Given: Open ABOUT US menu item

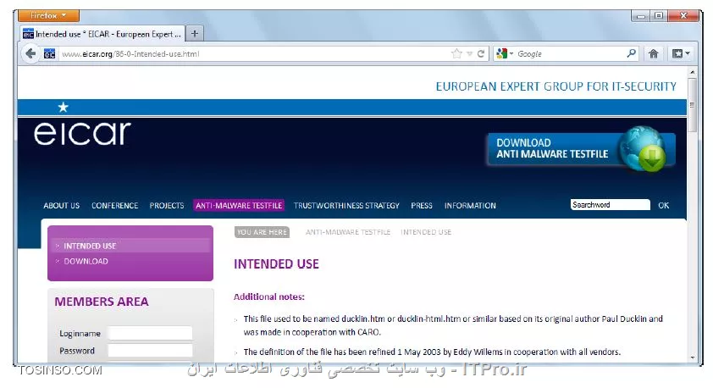Looking at the screenshot, I should (x=61, y=206).
